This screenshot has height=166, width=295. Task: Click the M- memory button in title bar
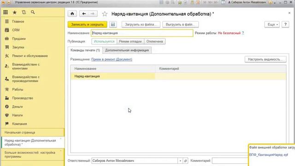[216, 2]
